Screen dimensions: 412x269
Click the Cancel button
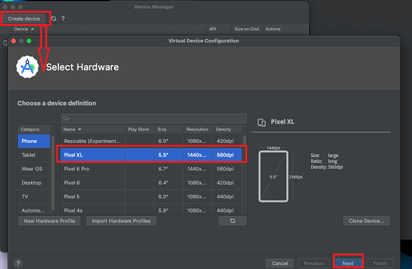(280, 264)
